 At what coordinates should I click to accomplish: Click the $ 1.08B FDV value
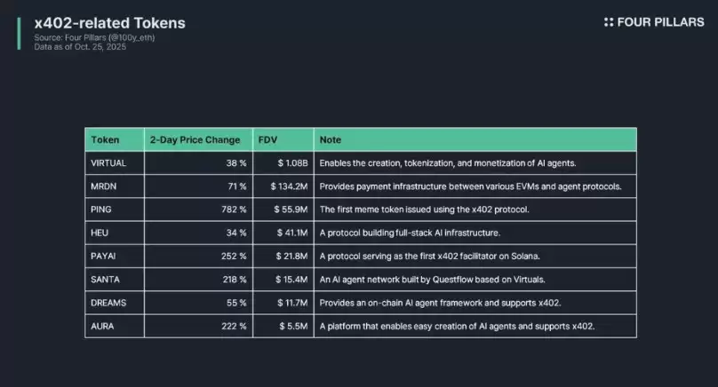point(291,163)
